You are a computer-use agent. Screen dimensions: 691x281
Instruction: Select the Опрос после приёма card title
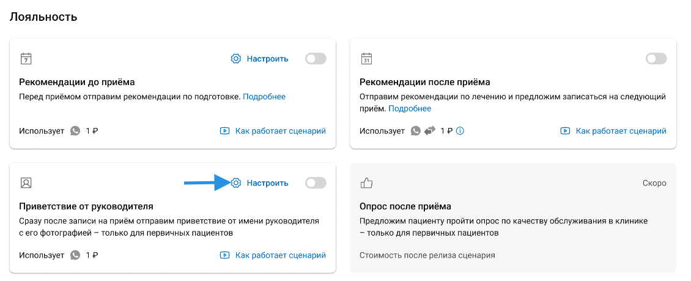(x=405, y=206)
